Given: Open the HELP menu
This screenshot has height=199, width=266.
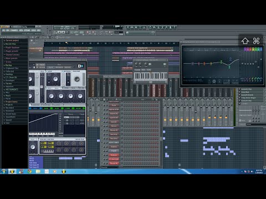Looking at the screenshot, I should click(x=39, y=30).
